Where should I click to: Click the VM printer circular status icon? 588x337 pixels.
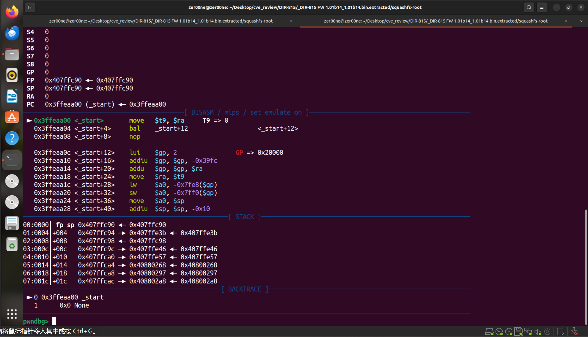point(547,332)
